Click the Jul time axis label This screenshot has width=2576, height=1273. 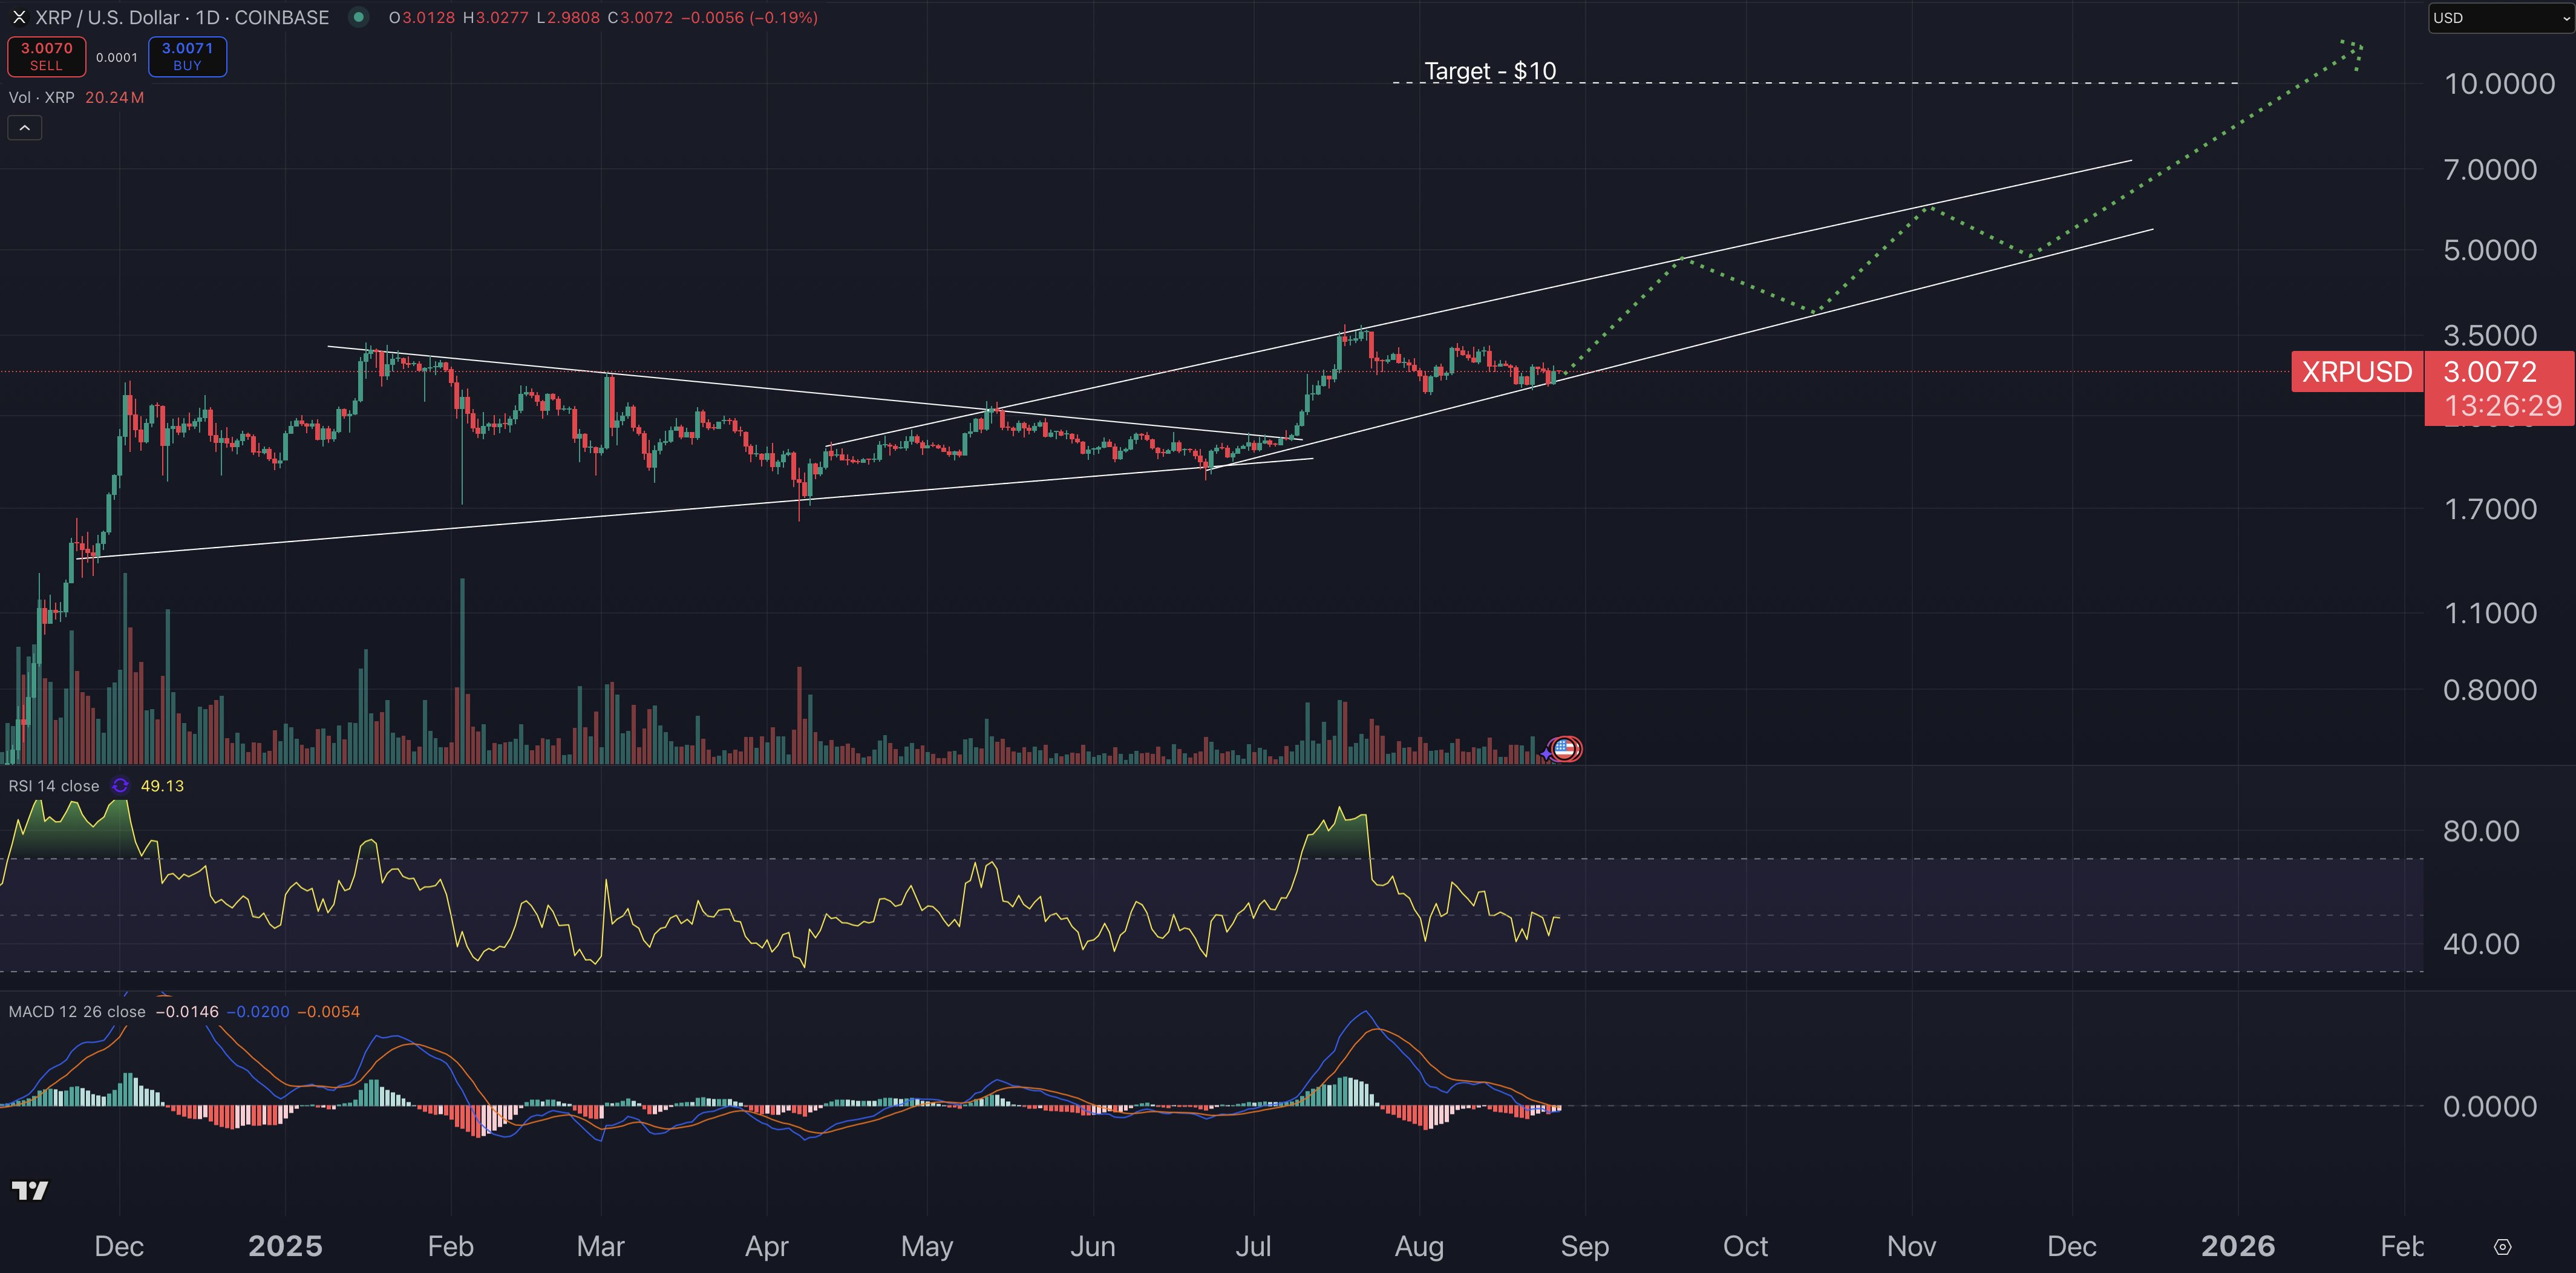[1253, 1246]
